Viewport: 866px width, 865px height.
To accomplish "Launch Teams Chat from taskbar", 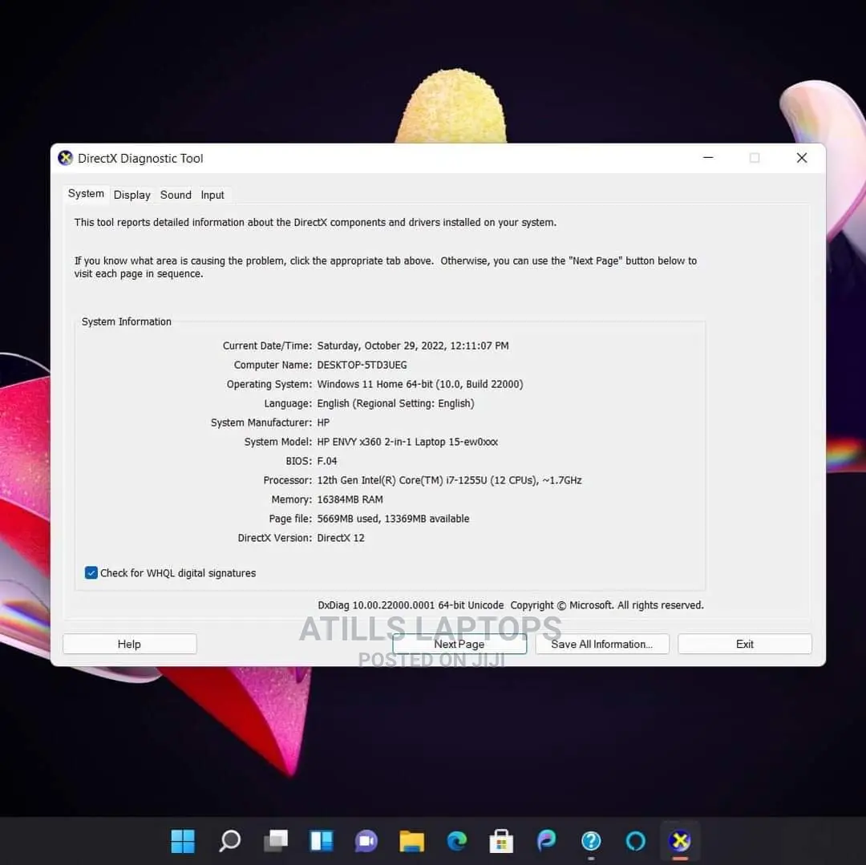I will [x=366, y=841].
